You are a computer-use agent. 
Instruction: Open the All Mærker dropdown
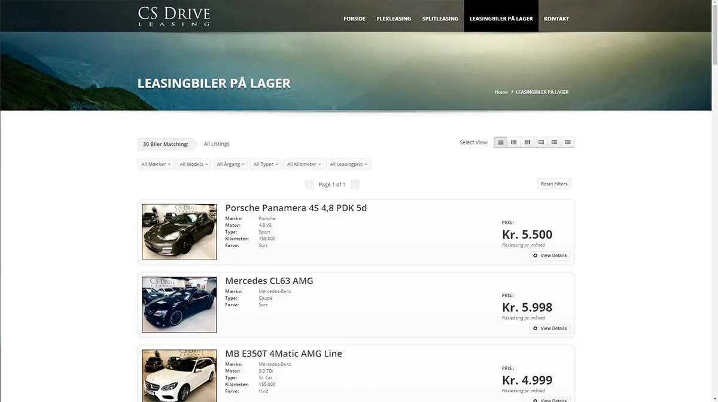click(x=156, y=165)
